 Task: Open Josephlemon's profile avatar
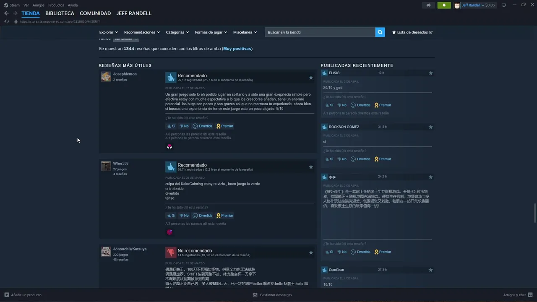[106, 76]
